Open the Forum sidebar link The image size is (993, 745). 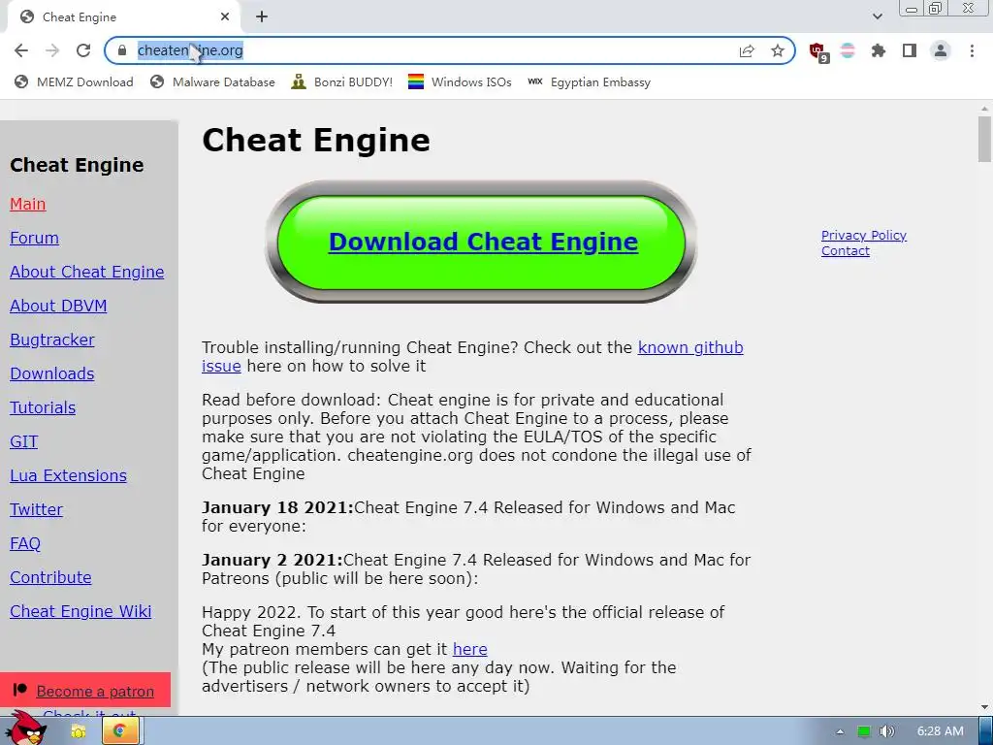34,239
